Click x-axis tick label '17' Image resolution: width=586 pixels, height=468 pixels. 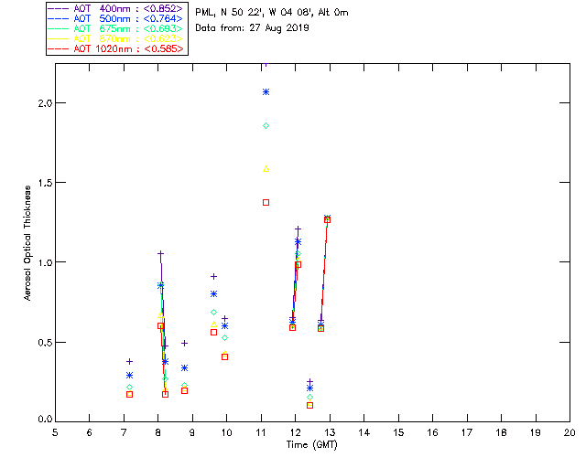click(467, 432)
